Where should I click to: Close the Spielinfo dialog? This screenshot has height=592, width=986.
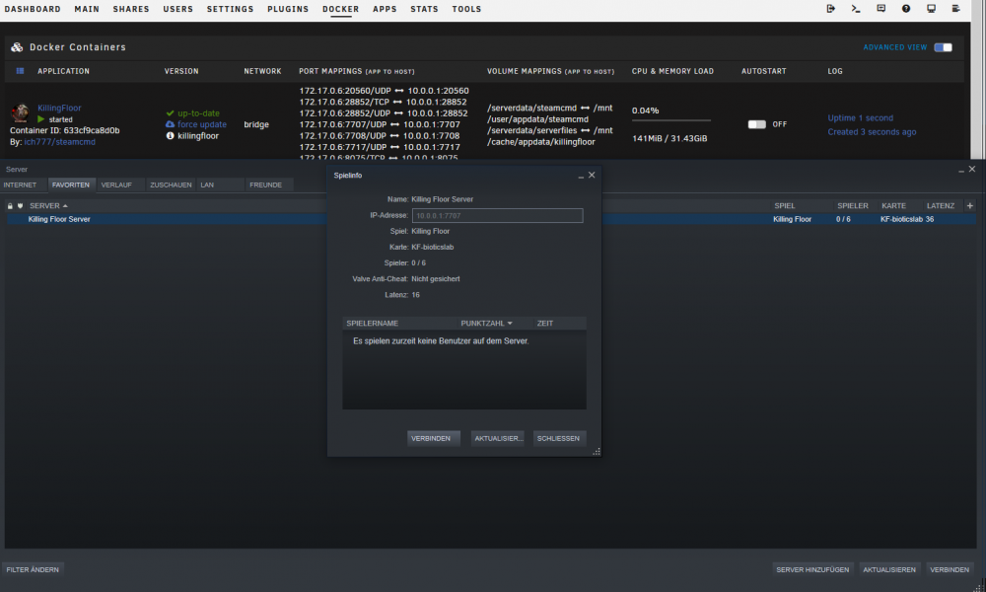(x=592, y=175)
